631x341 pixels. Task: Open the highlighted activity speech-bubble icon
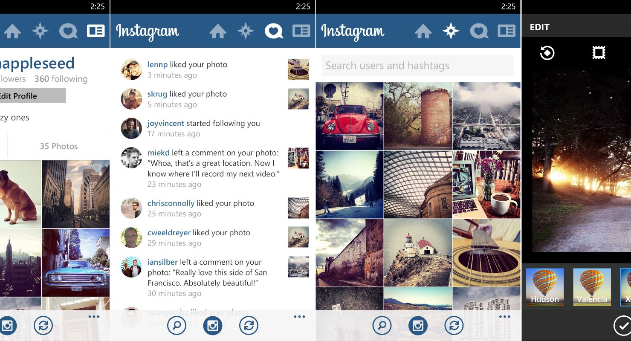[274, 31]
